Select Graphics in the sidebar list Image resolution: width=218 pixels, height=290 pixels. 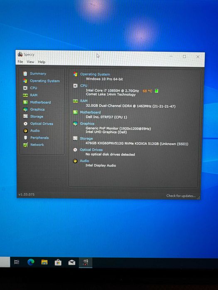pyautogui.click(x=37, y=109)
